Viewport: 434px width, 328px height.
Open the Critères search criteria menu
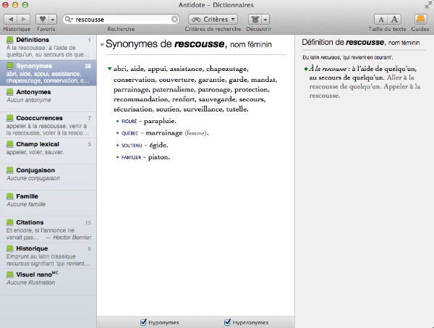point(213,20)
